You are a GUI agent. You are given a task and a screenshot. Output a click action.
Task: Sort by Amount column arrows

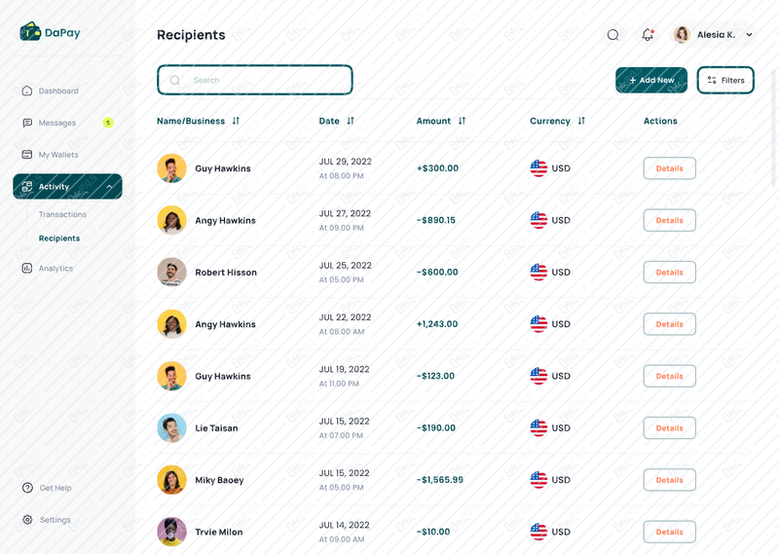pyautogui.click(x=462, y=121)
